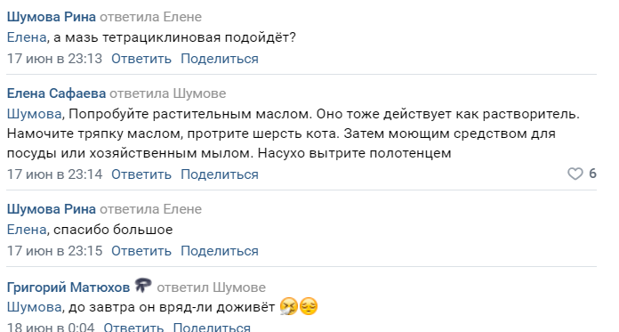Share Elena Safaeva's 23:14 comment
Viewport: 619px width, 332px height.
pos(220,174)
